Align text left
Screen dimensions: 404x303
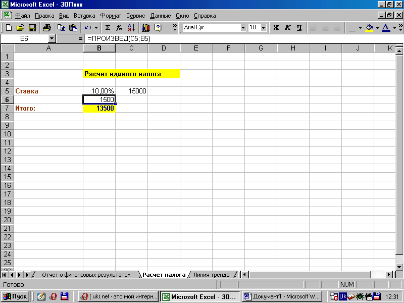313,28
